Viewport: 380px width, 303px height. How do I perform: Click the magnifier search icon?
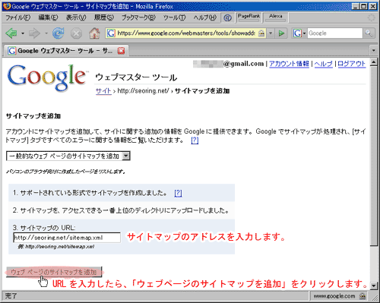pyautogui.click(x=369, y=33)
